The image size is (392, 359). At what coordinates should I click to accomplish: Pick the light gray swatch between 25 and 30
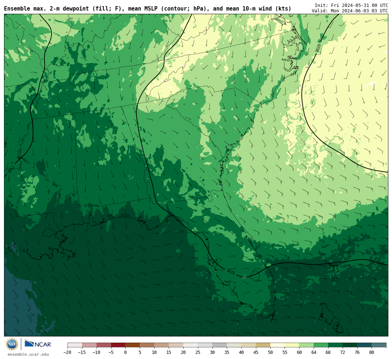[205, 345]
